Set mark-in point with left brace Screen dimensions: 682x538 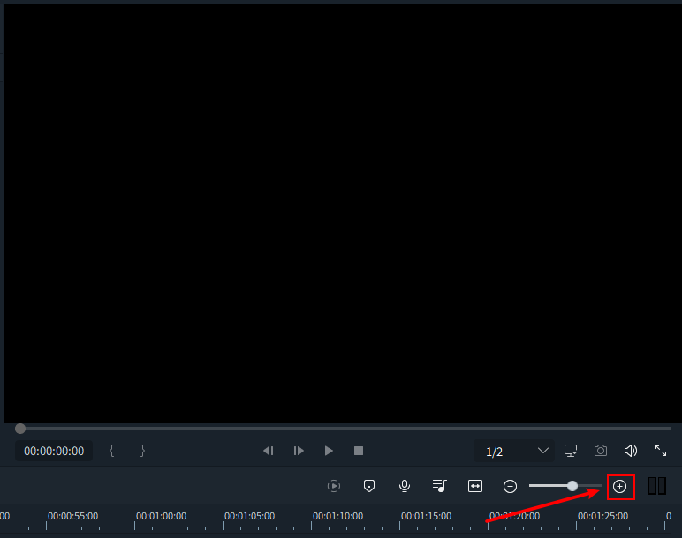[x=112, y=451]
